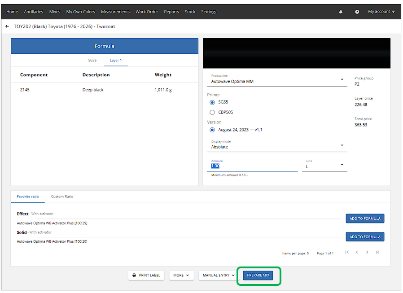403x293 pixels.
Task: Open the Work Order menu item
Action: pos(147,12)
